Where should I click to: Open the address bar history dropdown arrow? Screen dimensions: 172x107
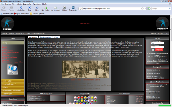(x=145, y=9)
